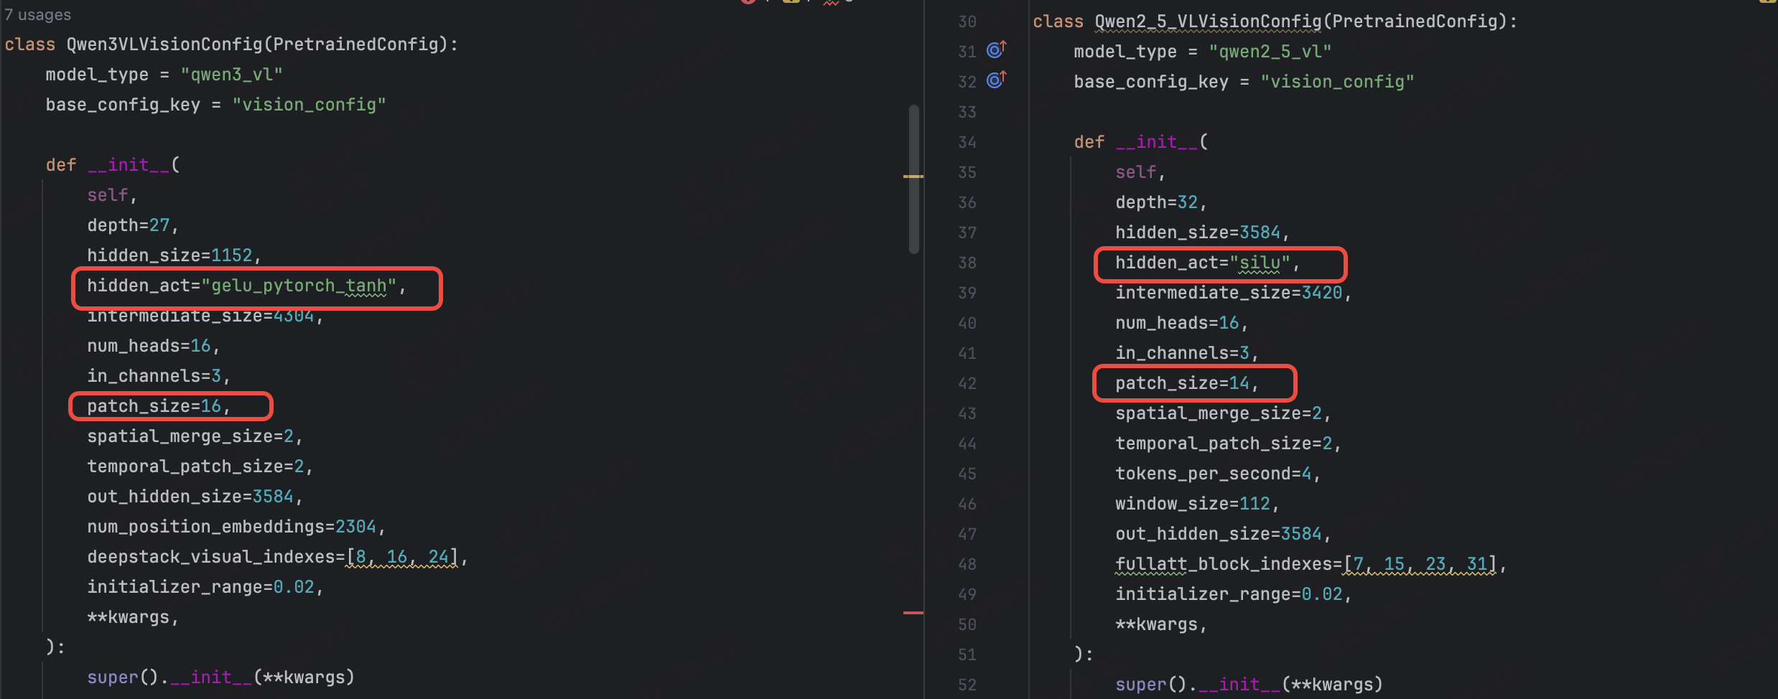This screenshot has width=1778, height=699.
Task: Click temporal_patch_size=2 in the Qwen3 config
Action: [x=195, y=466]
